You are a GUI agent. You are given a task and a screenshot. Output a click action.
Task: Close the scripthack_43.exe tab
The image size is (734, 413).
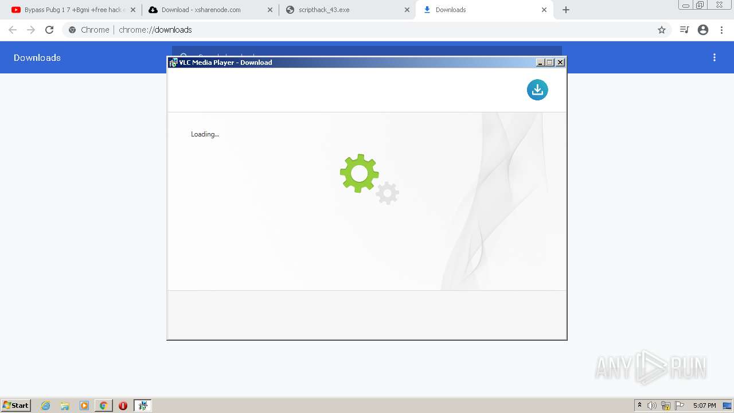407,10
